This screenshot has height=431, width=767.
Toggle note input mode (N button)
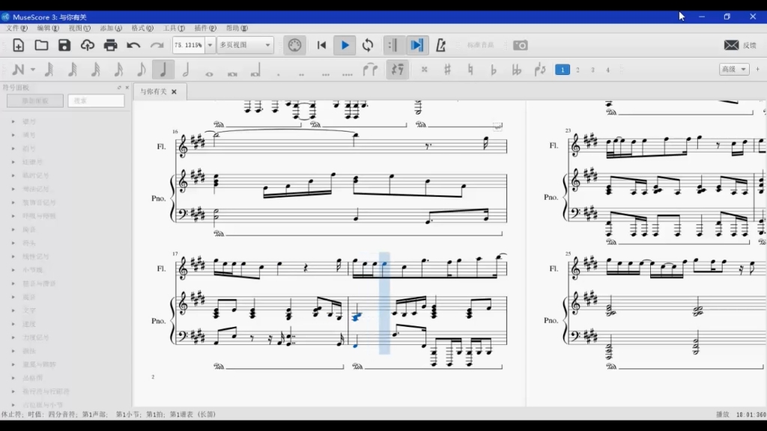click(x=18, y=70)
